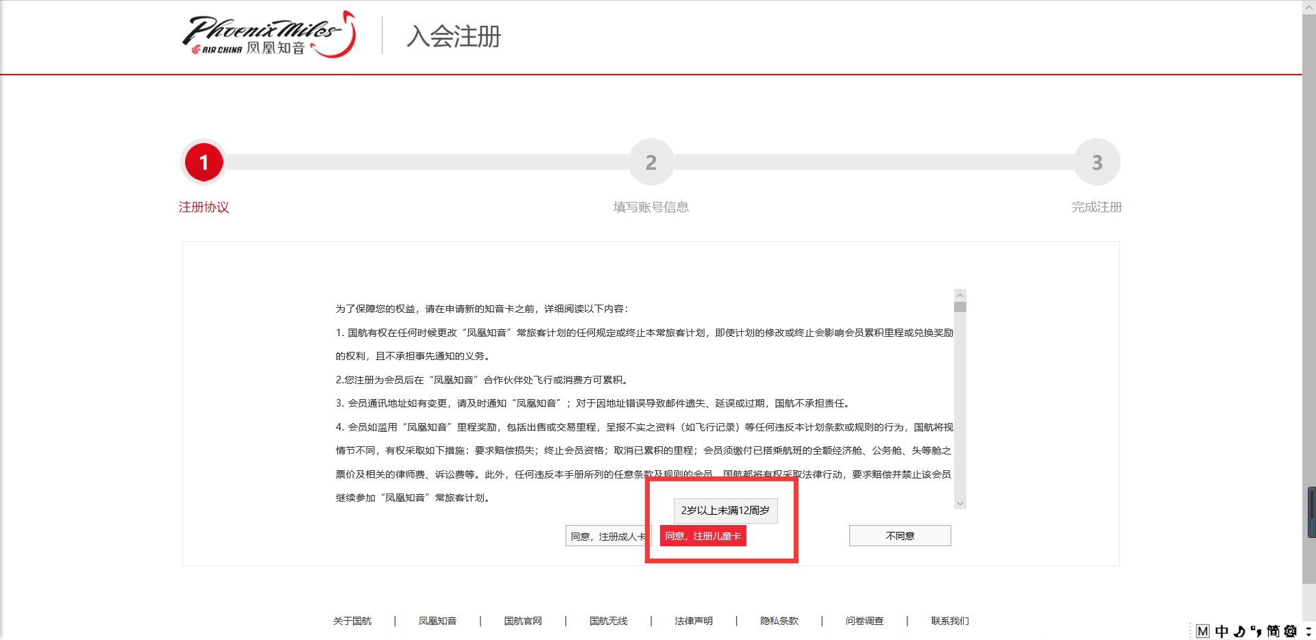
Task: Click the agreement box scroll-down arrow
Action: click(960, 503)
